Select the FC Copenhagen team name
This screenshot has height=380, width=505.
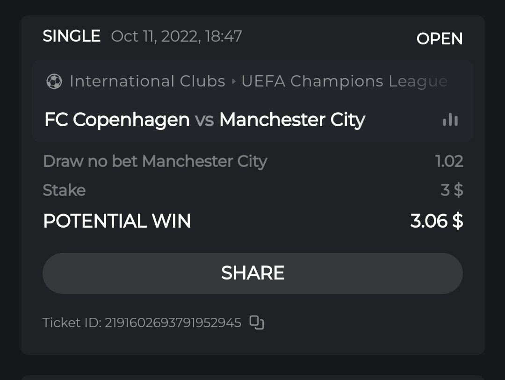coord(117,120)
